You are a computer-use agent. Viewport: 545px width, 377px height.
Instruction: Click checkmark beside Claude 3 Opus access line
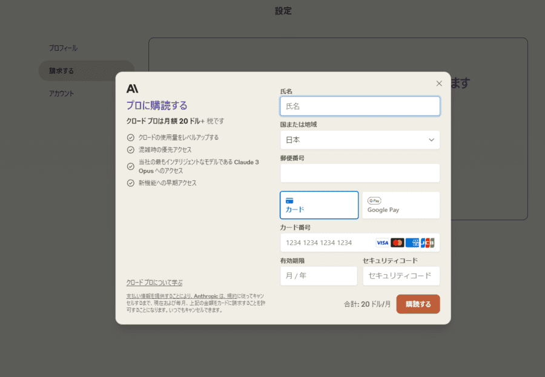pos(130,166)
